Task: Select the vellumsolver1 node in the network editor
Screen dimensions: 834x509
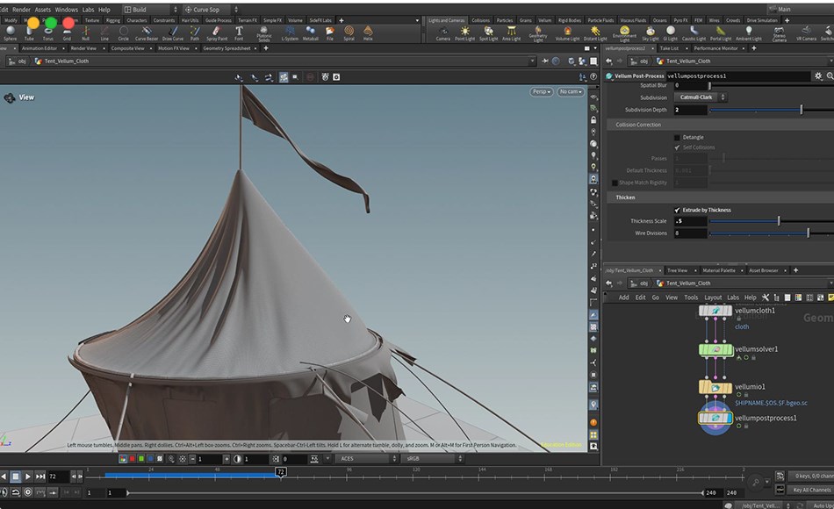Action: pos(715,348)
